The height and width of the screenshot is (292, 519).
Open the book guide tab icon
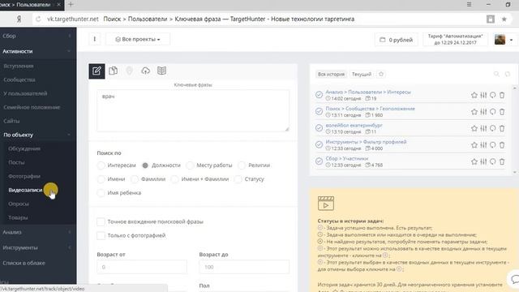pyautogui.click(x=161, y=71)
